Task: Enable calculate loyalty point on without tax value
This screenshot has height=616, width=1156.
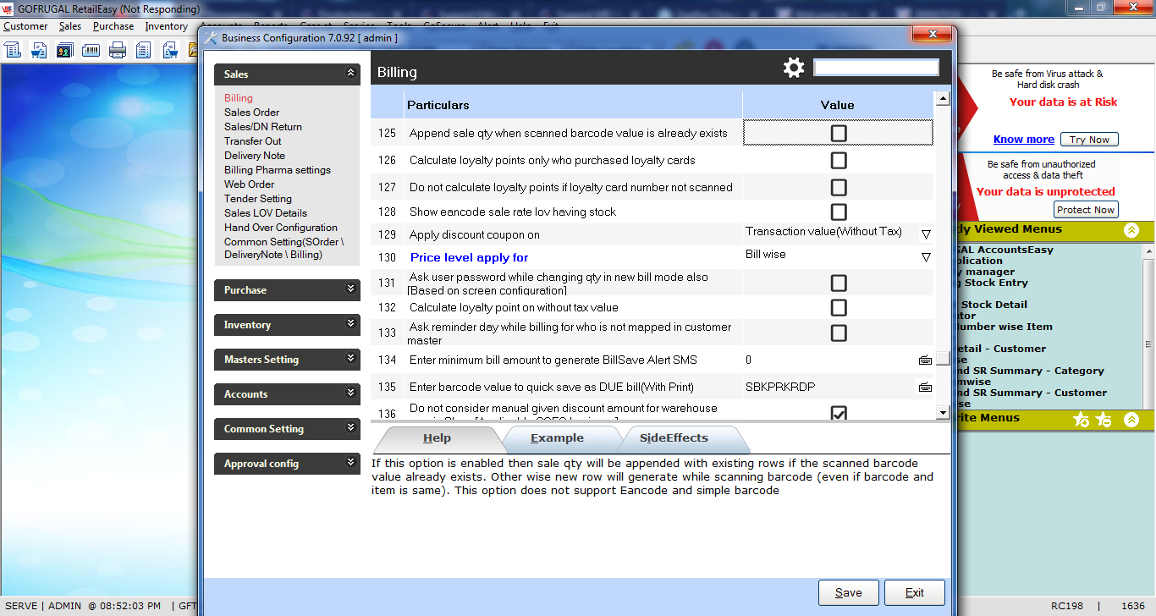Action: [x=839, y=307]
